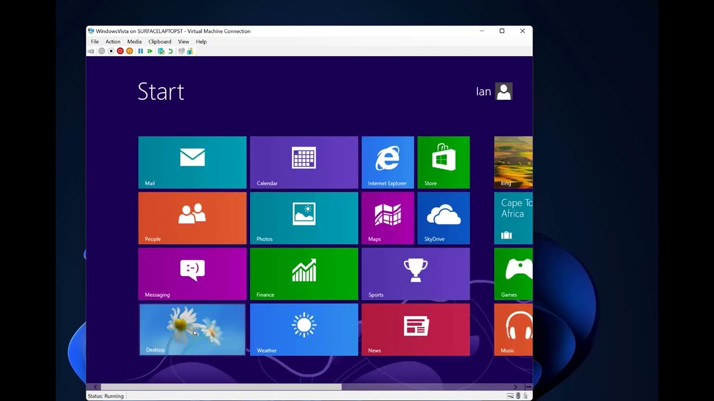Pause the virtual machine

[141, 51]
